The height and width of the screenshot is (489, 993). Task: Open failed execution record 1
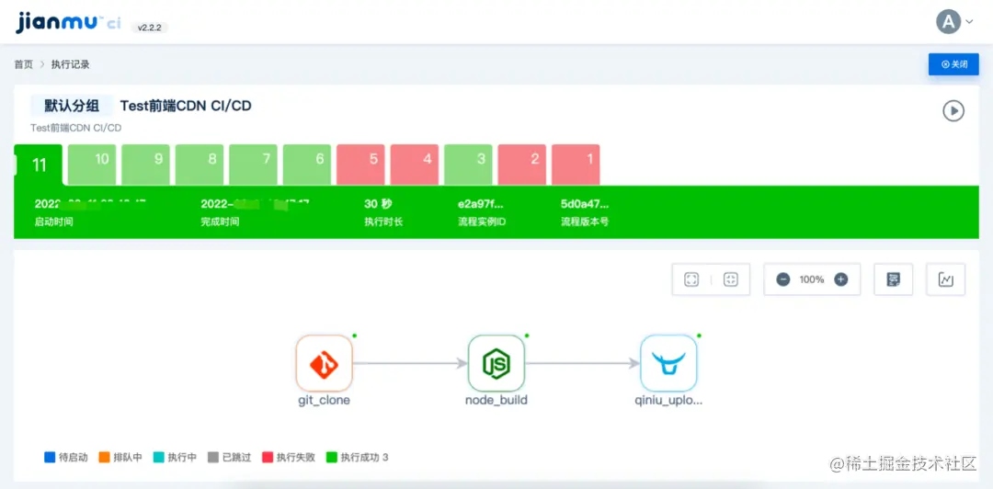[x=576, y=165]
